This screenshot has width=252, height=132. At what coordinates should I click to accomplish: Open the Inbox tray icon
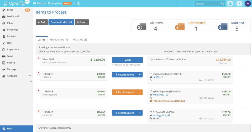click(4, 23)
